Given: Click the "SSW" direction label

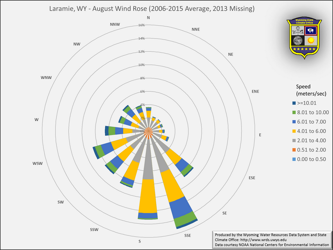Looking at the screenshot, I should tap(94, 230).
